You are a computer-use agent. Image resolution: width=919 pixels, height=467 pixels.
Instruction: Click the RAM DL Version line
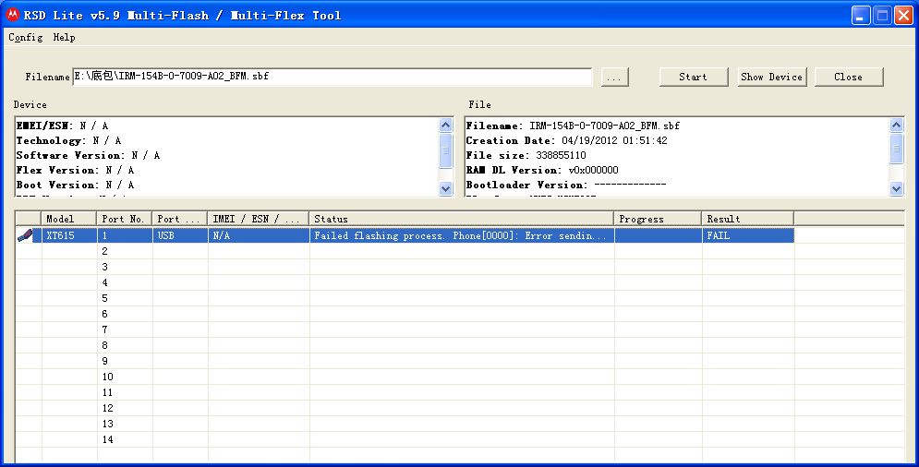point(542,170)
